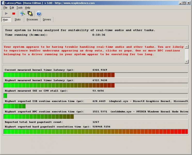Image resolution: width=192 pixels, height=155 pixels.
Task: Click the magnifier analyze icon in toolbar
Action: [x=23, y=14]
